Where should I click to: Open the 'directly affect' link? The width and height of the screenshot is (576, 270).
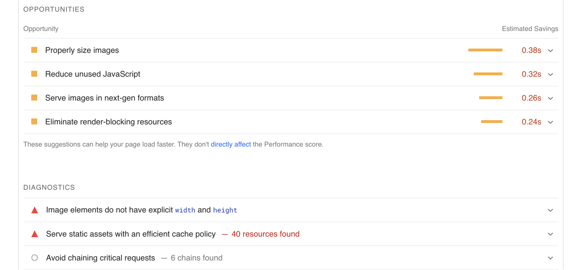231,144
